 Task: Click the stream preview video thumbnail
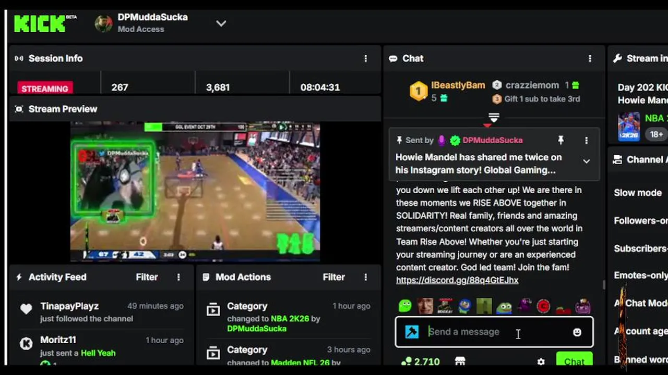coord(195,191)
